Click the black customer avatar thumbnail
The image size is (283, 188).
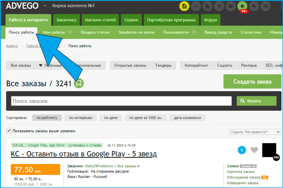pos(269,150)
